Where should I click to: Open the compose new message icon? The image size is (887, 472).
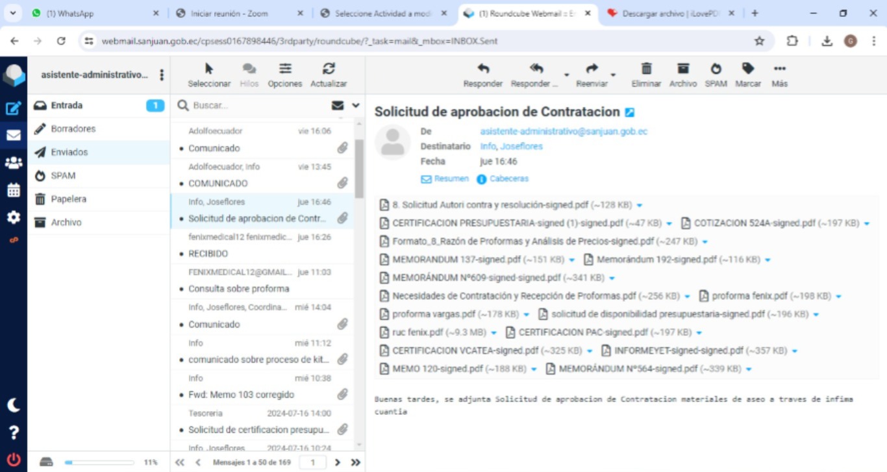point(13,108)
